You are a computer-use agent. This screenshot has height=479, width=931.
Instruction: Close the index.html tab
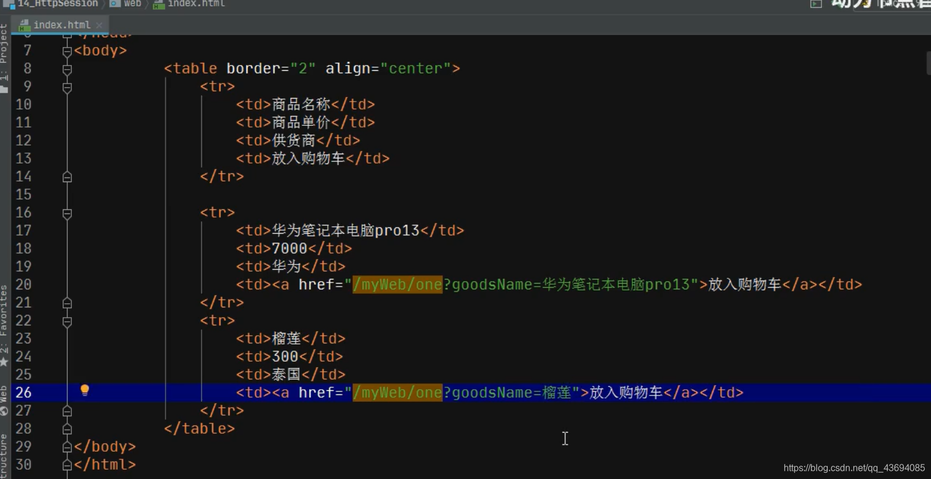pos(99,25)
